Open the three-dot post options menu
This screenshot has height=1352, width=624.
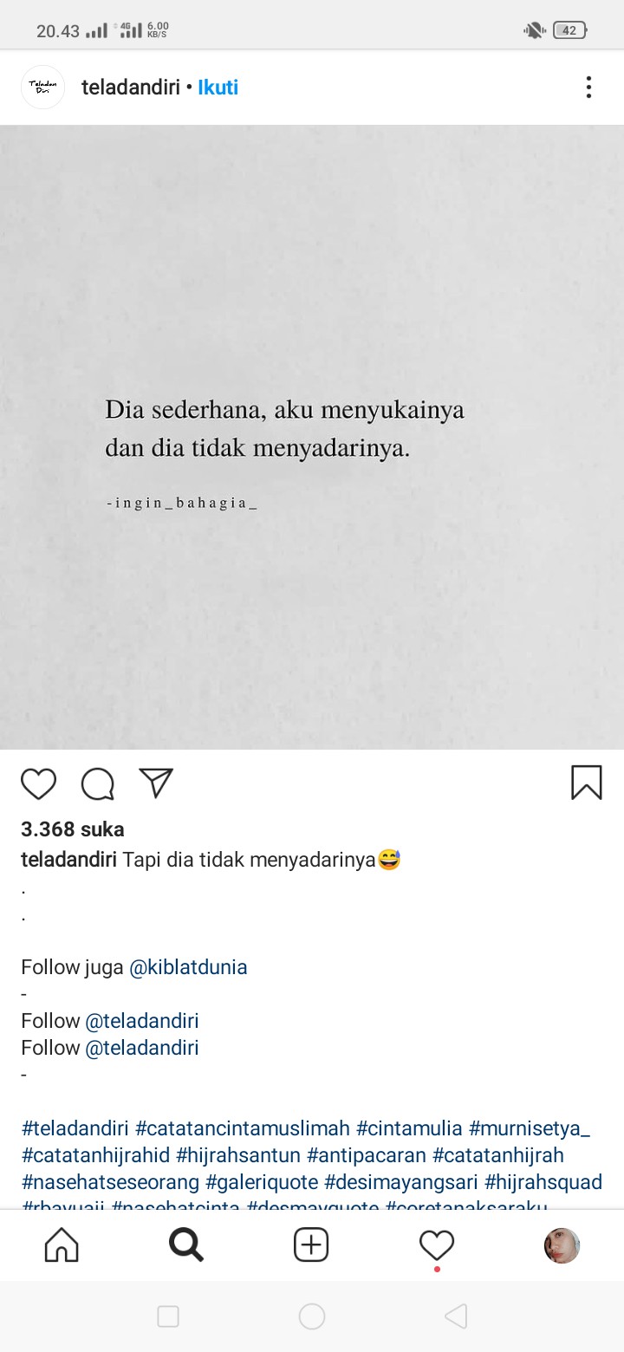coord(588,88)
